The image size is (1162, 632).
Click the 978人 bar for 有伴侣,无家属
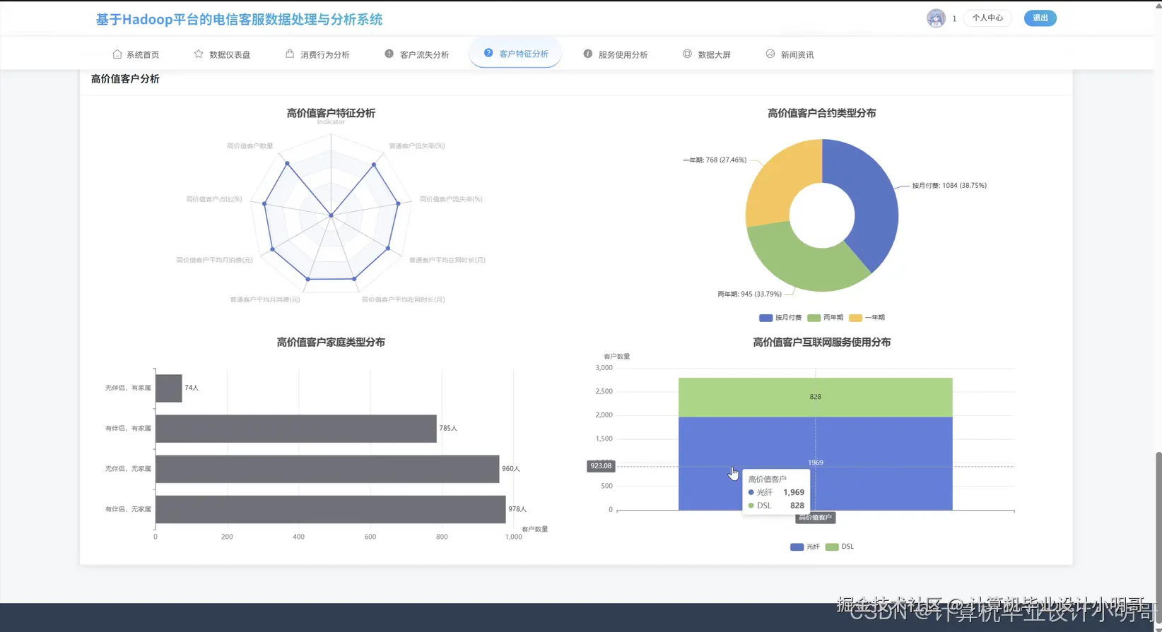point(331,509)
